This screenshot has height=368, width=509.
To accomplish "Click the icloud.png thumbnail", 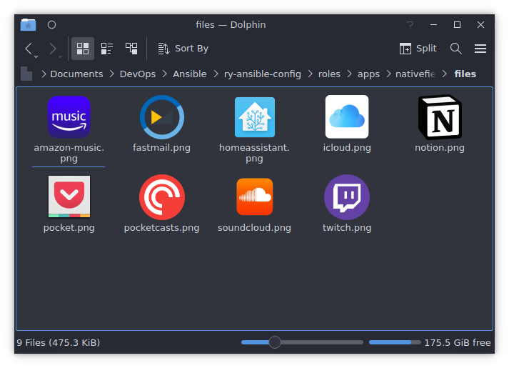I will (347, 117).
